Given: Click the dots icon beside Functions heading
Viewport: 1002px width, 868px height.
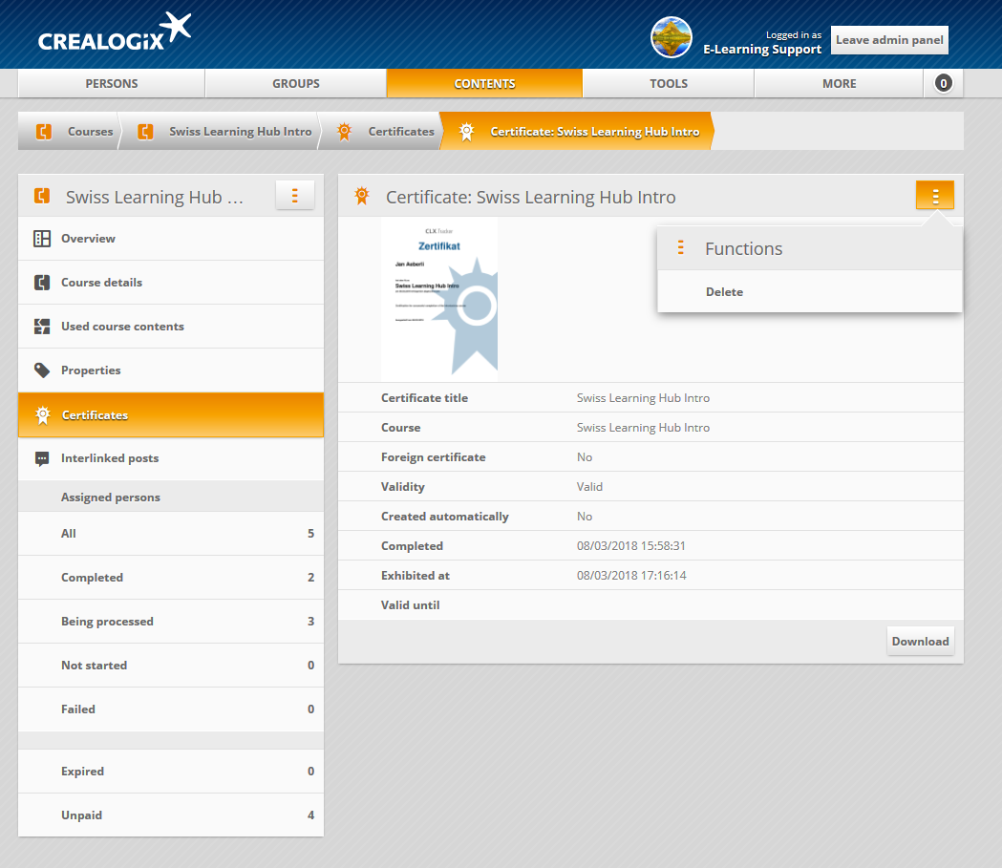Looking at the screenshot, I should tap(680, 248).
